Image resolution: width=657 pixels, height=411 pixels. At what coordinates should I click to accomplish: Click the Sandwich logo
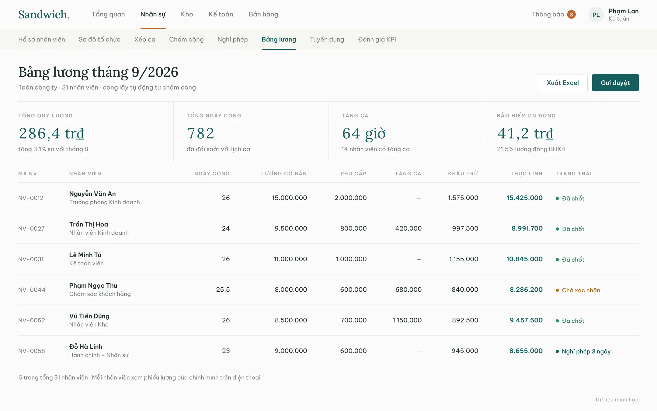click(x=44, y=14)
